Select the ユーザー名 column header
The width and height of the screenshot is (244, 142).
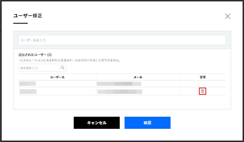pyautogui.click(x=57, y=77)
